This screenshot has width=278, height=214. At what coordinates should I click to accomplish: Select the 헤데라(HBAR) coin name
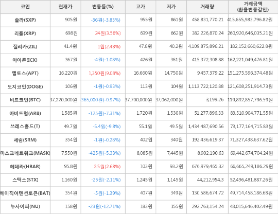point(25,167)
